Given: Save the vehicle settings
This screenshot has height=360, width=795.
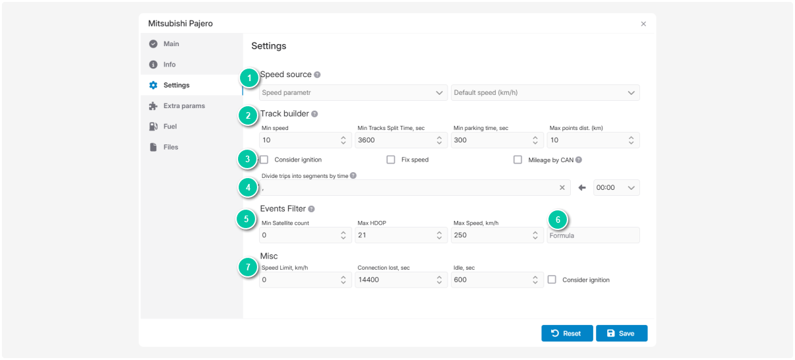Looking at the screenshot, I should tap(621, 334).
